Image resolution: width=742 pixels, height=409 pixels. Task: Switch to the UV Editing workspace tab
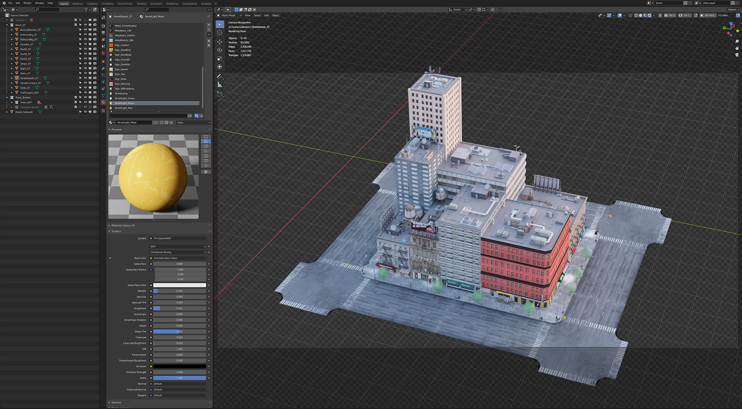pos(107,3)
